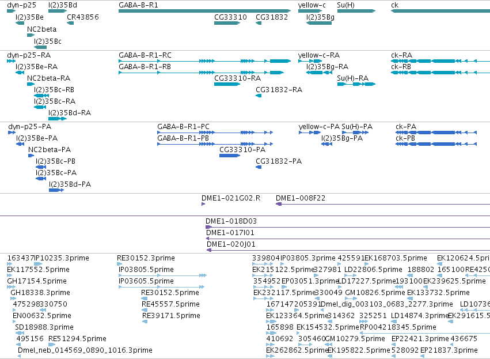Viewport: 490px width, 359px height.
Task: Click the yellow-c gene label without suffix
Action: coord(312,5)
